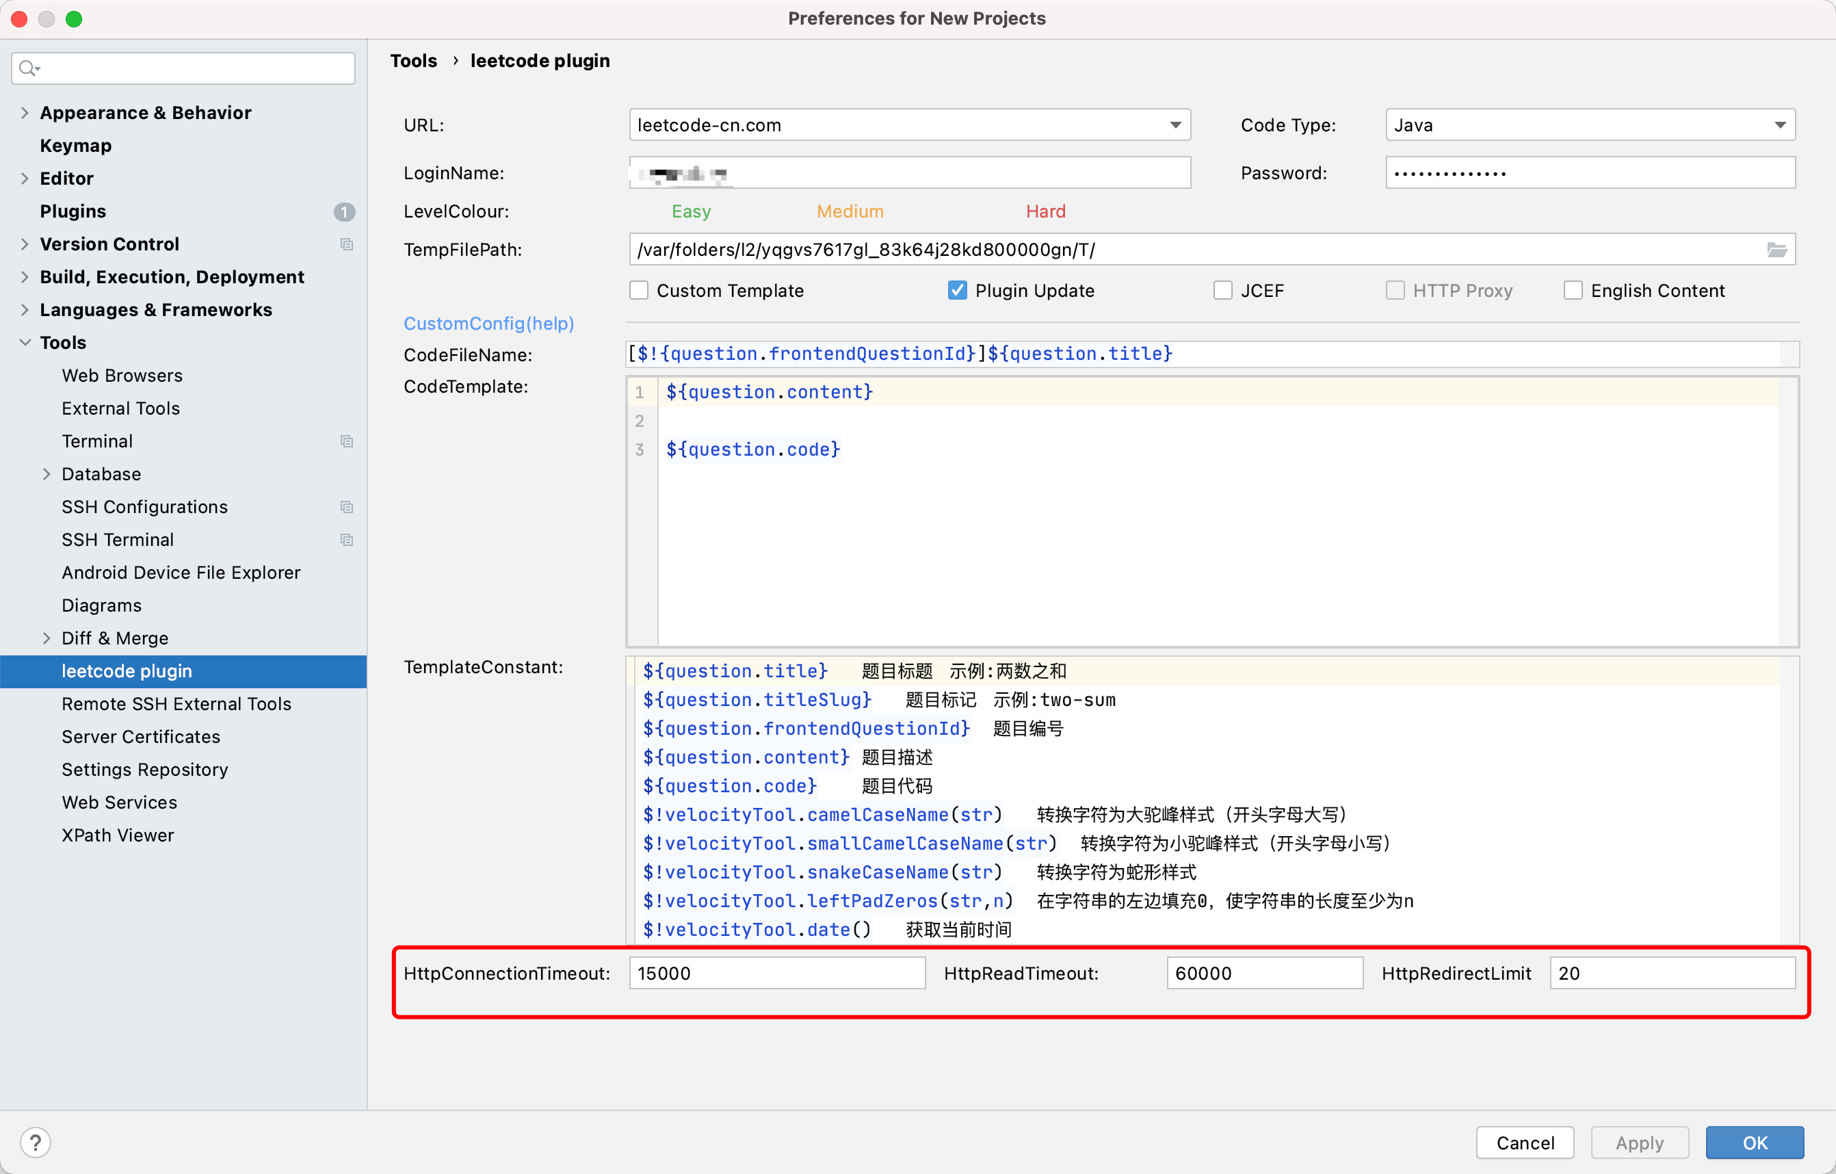
Task: Expand the Languages & Frameworks section
Action: pyautogui.click(x=25, y=309)
